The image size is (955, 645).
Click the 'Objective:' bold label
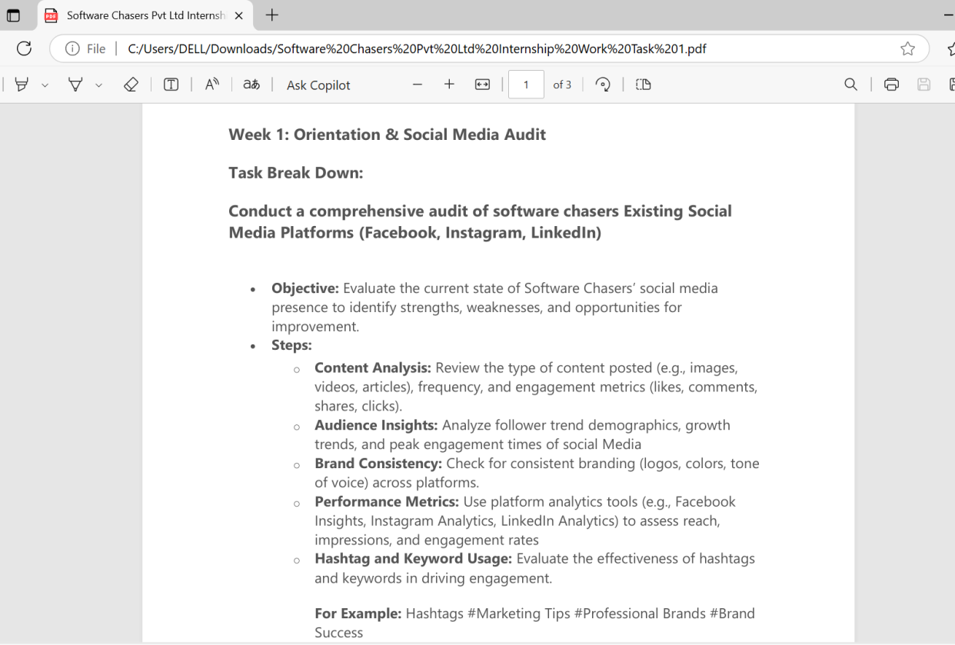pos(304,288)
